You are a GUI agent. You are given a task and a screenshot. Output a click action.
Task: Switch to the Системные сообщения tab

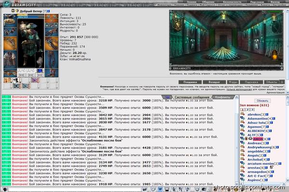coord(192,97)
